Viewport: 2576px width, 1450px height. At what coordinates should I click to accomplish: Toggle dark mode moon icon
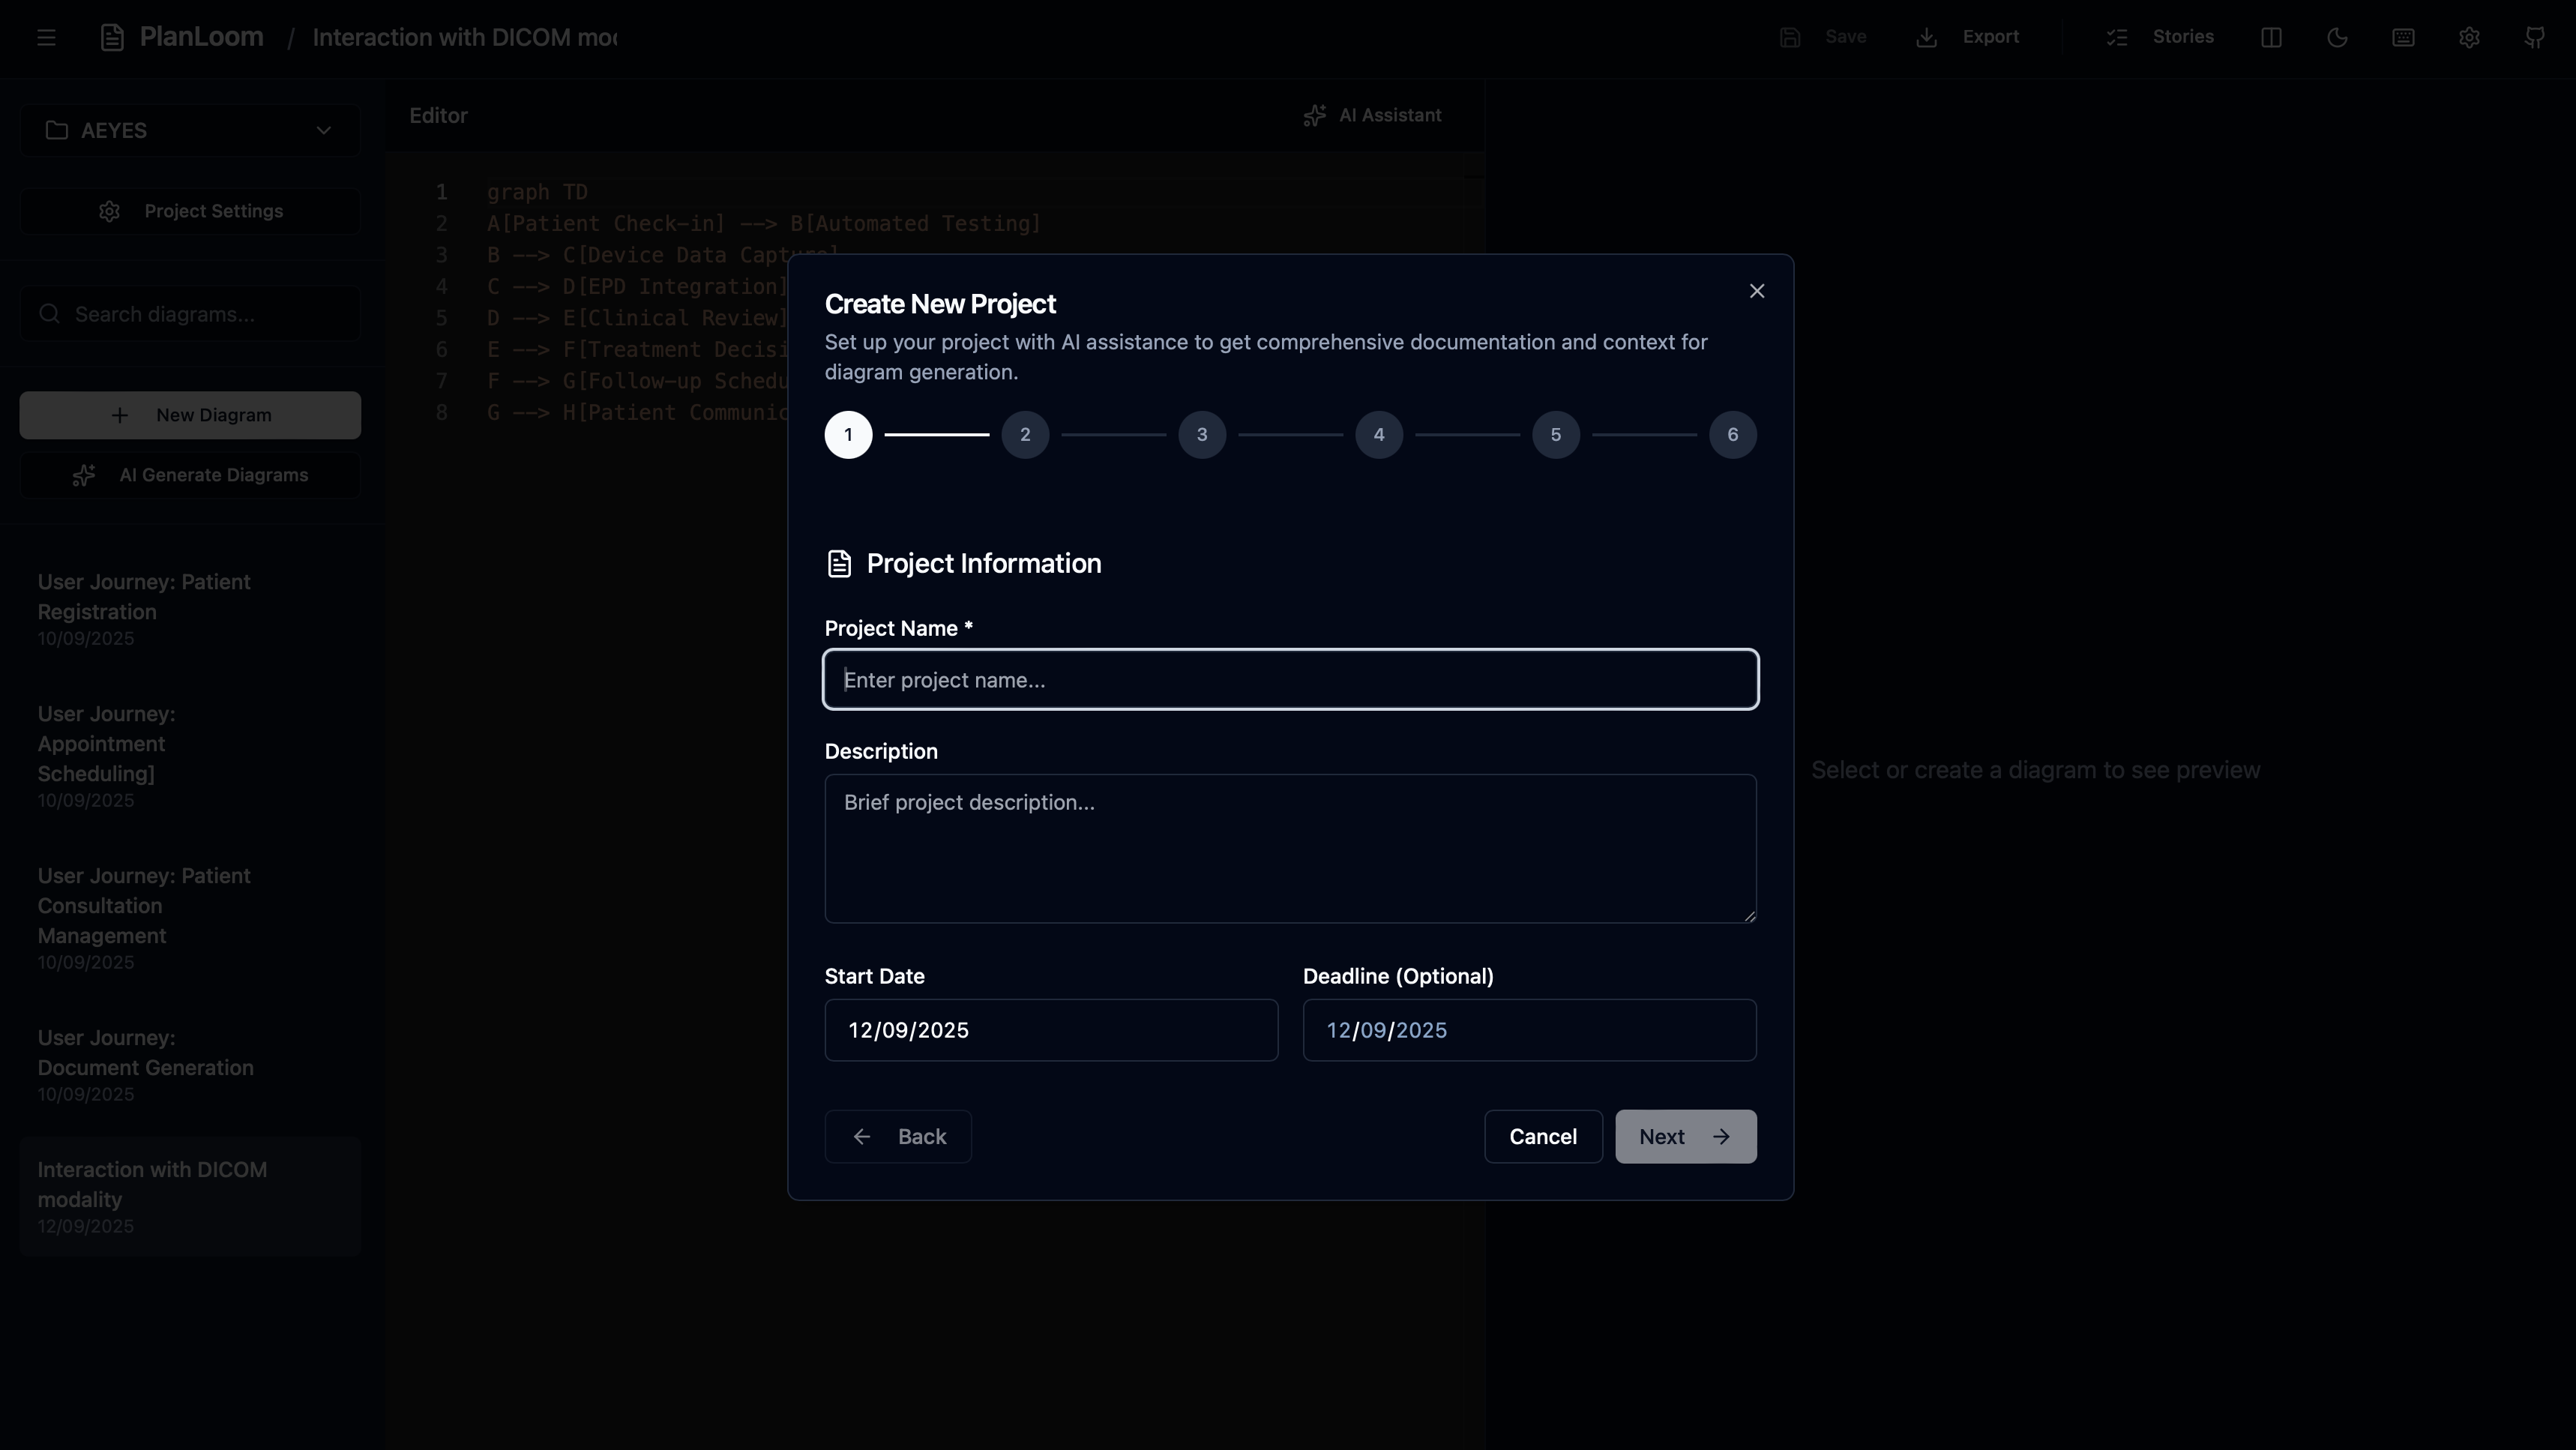click(2337, 38)
